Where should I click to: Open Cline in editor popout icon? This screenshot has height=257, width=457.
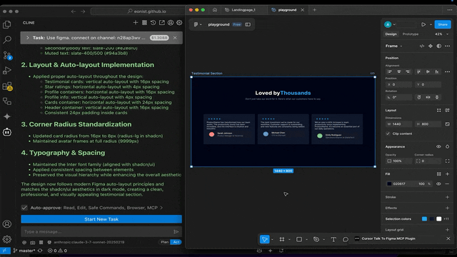coord(162,22)
